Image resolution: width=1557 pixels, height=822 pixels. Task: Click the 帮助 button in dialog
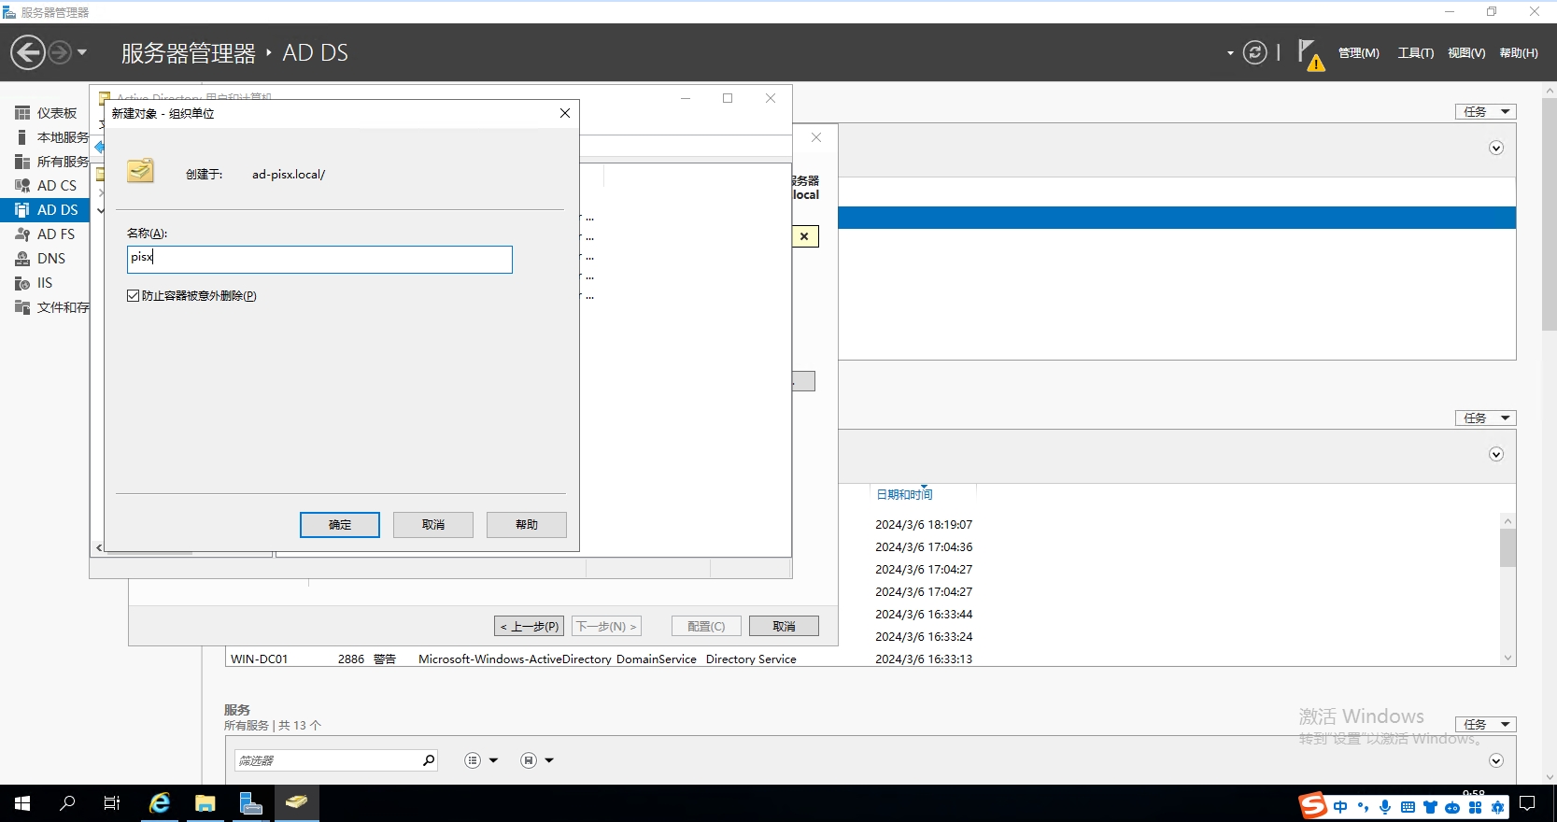click(x=526, y=525)
